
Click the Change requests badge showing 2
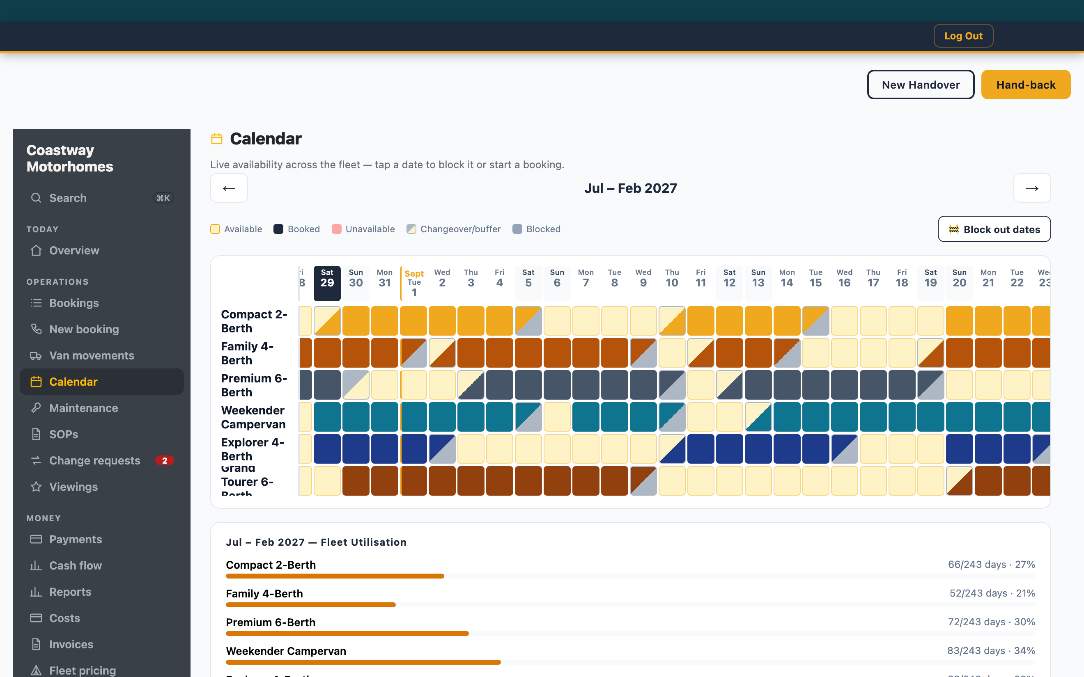[164, 460]
